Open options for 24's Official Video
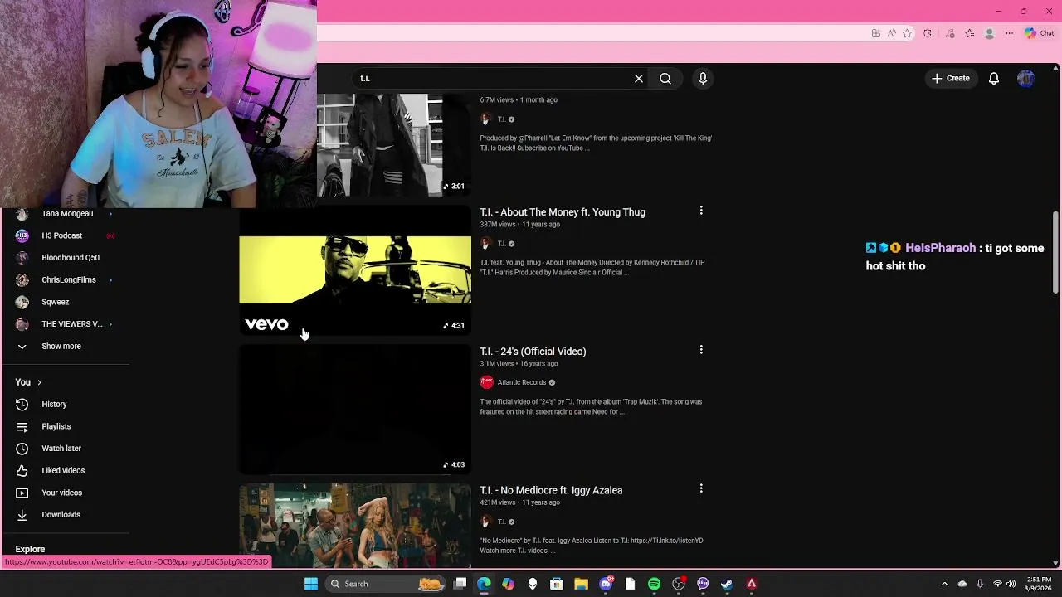The height and width of the screenshot is (597, 1062). pos(701,350)
